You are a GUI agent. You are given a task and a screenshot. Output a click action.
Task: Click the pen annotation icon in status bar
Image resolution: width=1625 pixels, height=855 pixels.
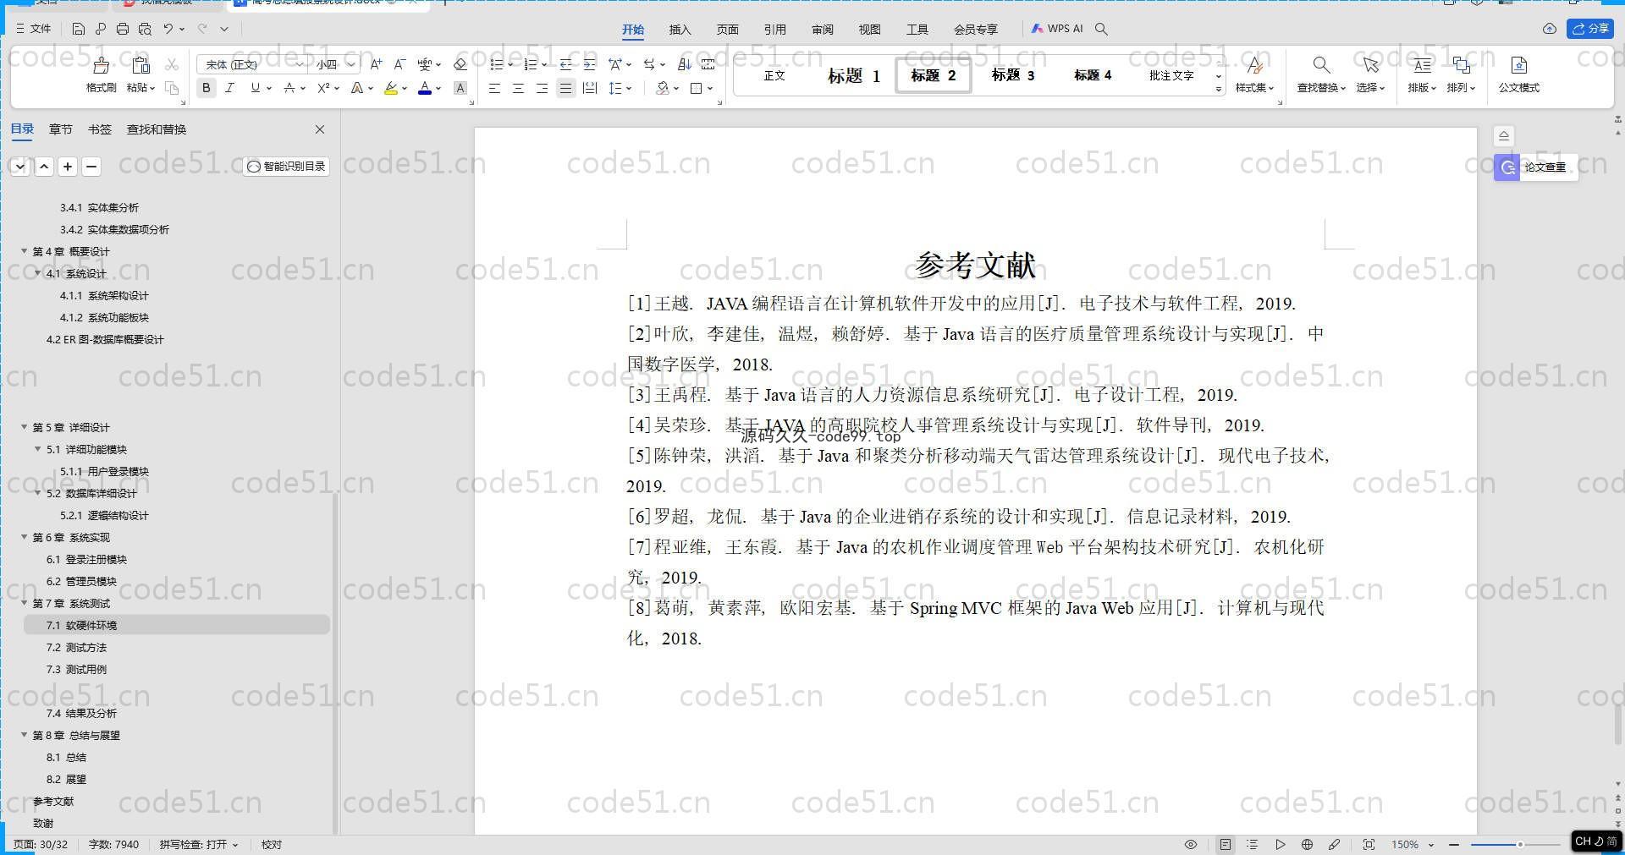coord(1335,844)
